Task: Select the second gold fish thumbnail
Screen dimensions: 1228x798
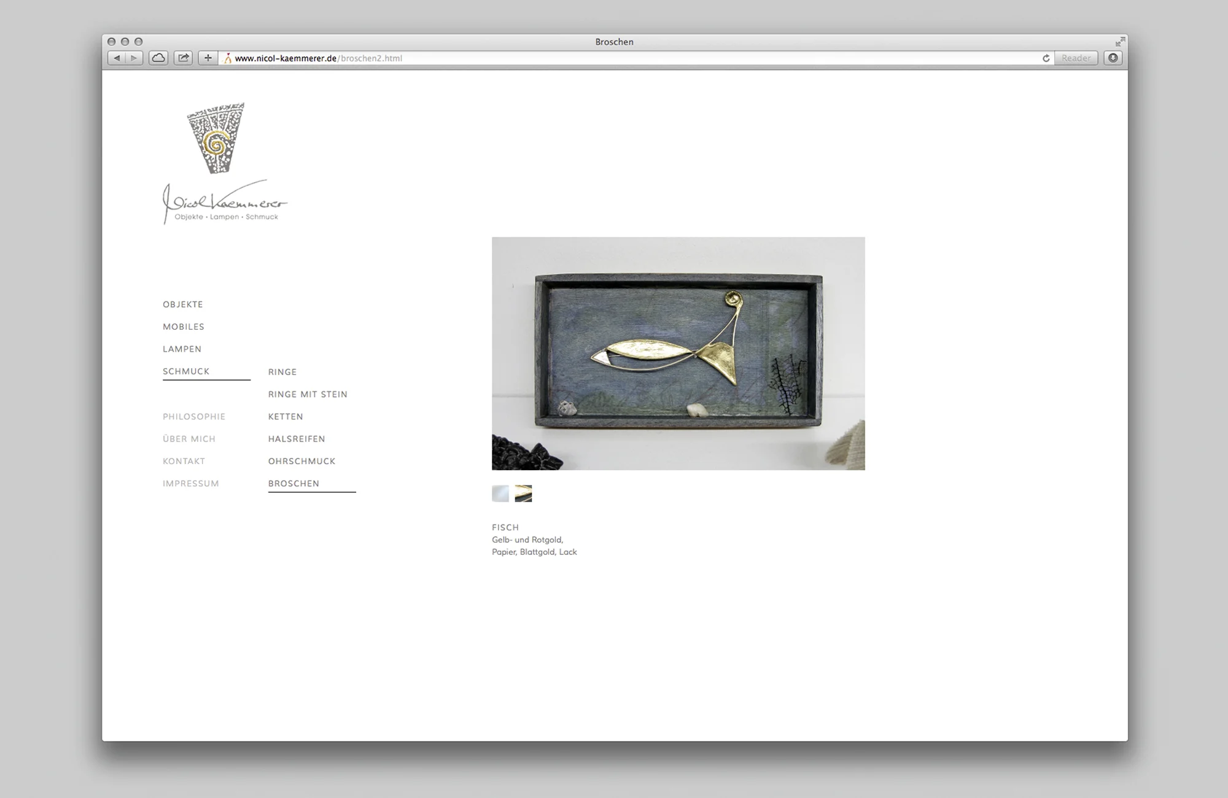Action: coord(523,494)
